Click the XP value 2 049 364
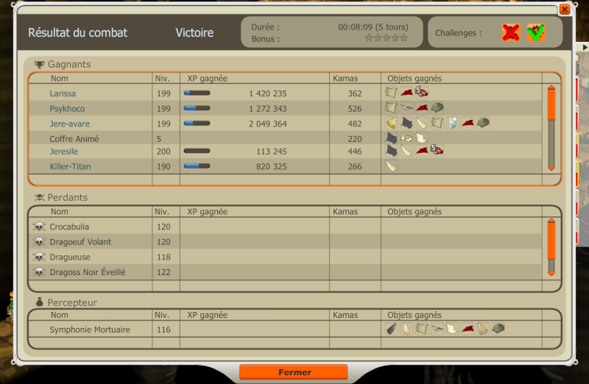 tap(268, 124)
